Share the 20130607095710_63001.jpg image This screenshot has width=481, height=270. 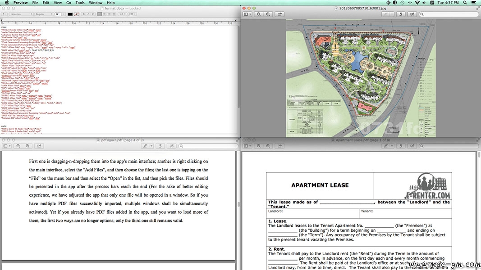point(280,14)
